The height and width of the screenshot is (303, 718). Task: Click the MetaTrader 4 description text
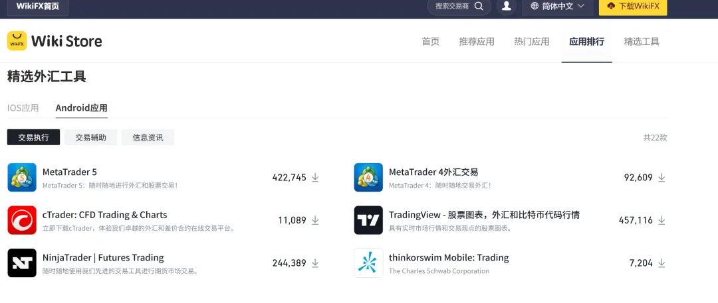click(440, 186)
